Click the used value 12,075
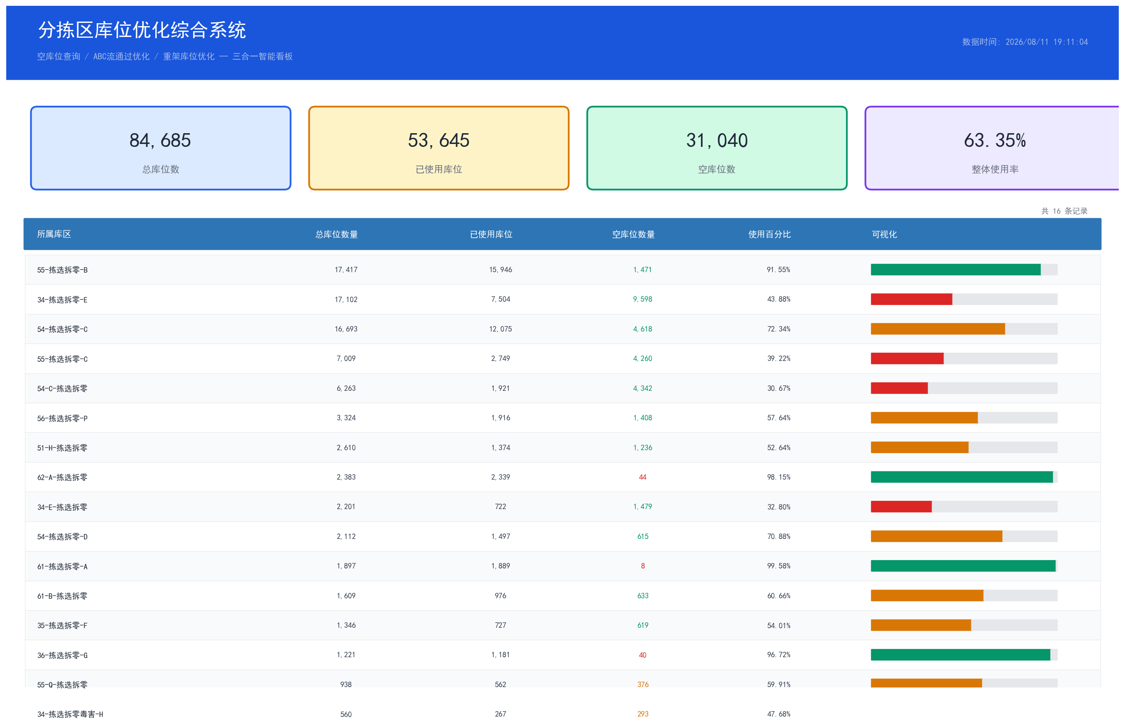1125x724 pixels. pyautogui.click(x=500, y=329)
